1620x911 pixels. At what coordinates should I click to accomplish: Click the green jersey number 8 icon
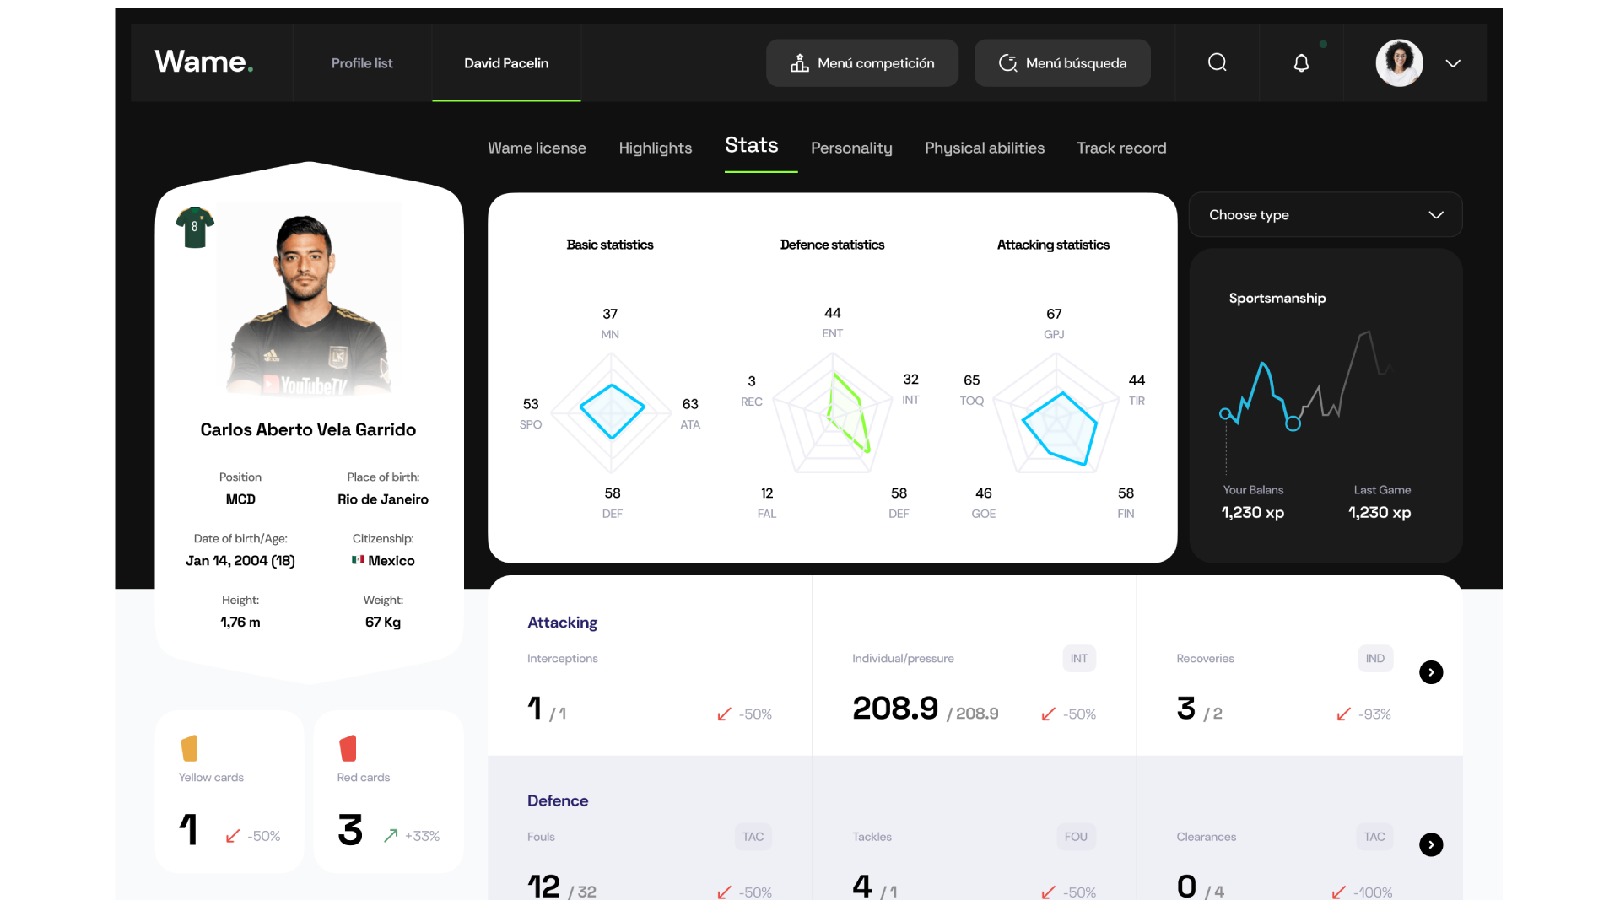pyautogui.click(x=195, y=227)
